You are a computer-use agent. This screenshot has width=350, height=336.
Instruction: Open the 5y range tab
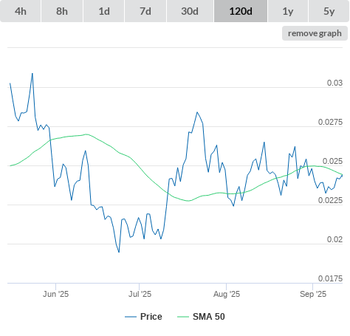(329, 11)
